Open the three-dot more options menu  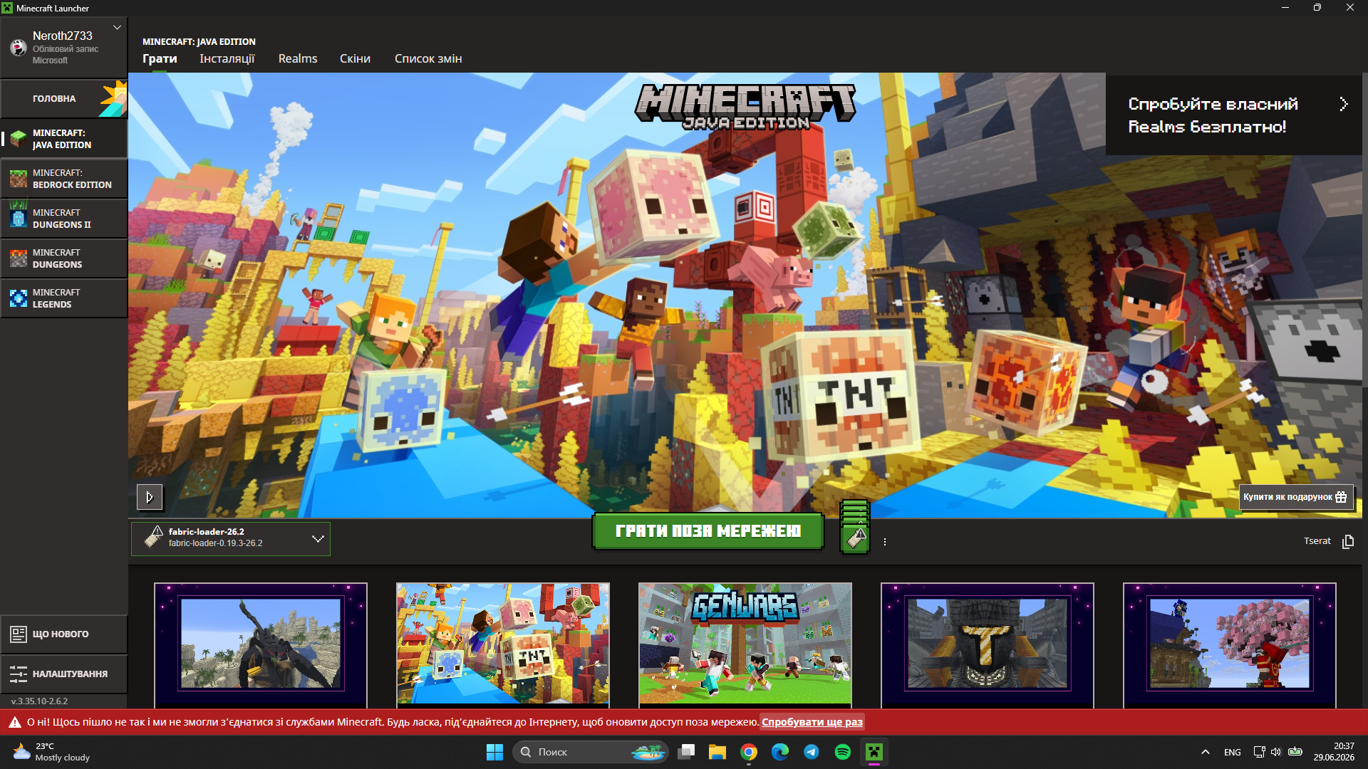point(885,542)
